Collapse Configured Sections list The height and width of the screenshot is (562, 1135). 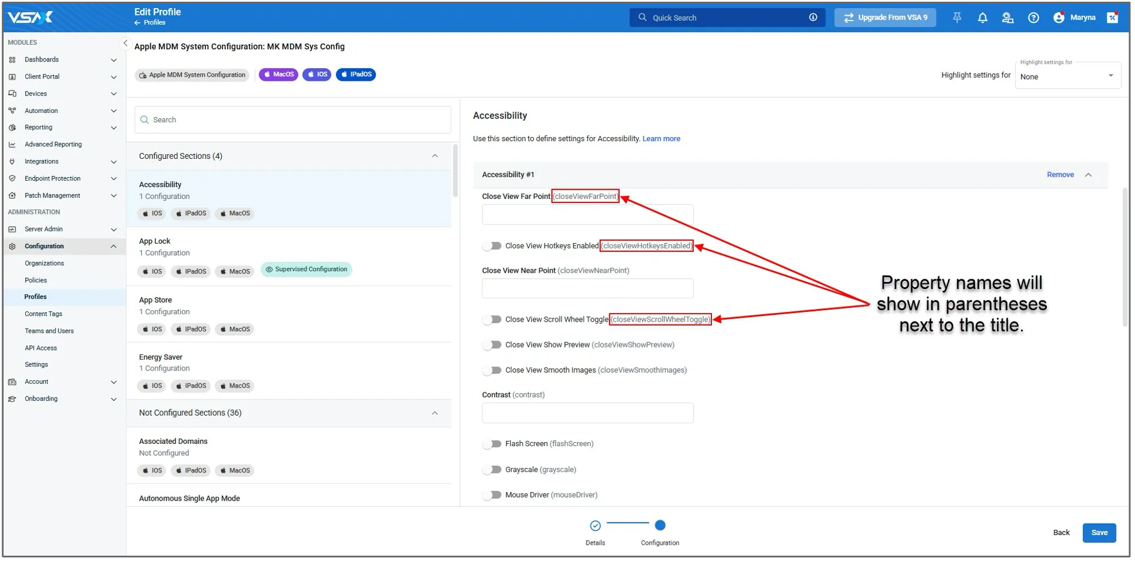435,156
